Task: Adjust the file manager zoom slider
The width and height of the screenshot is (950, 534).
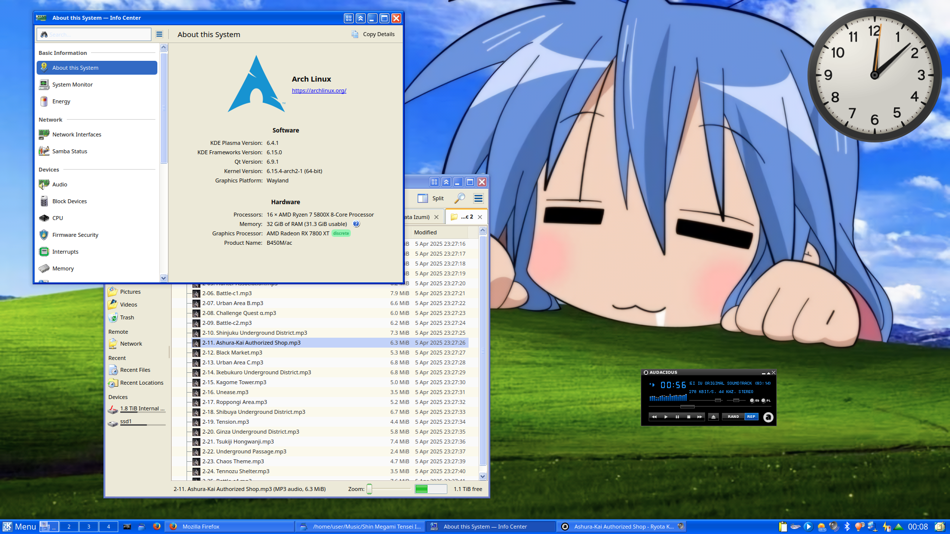Action: tap(389, 489)
